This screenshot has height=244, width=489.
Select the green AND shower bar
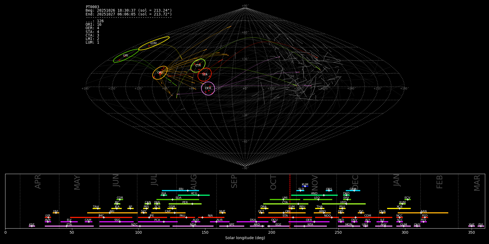314,195
